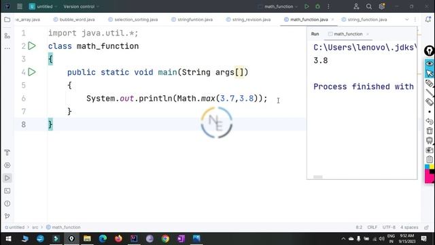Open the clipboard icon in annotation toolbar
Image resolution: width=435 pixels, height=245 pixels.
tap(430, 159)
